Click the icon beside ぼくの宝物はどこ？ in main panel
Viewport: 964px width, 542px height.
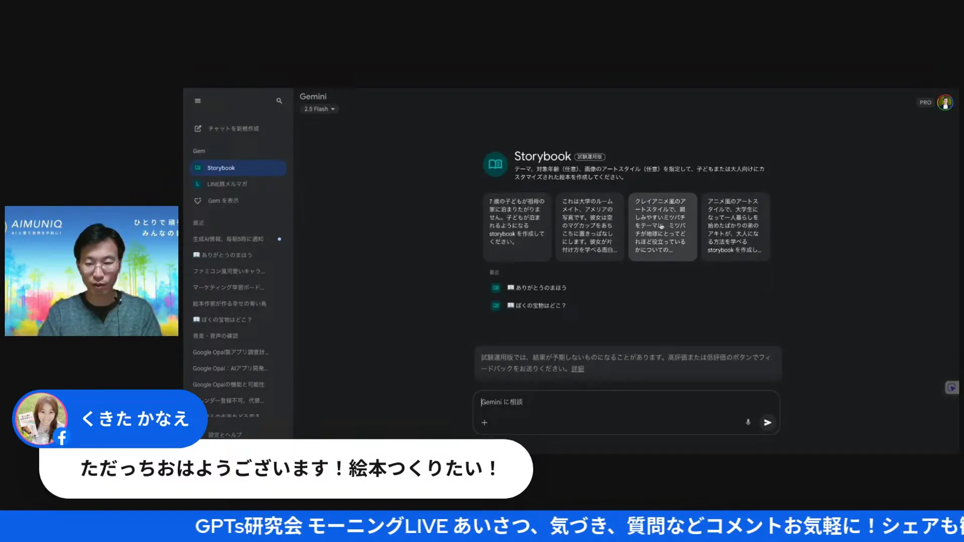[496, 306]
